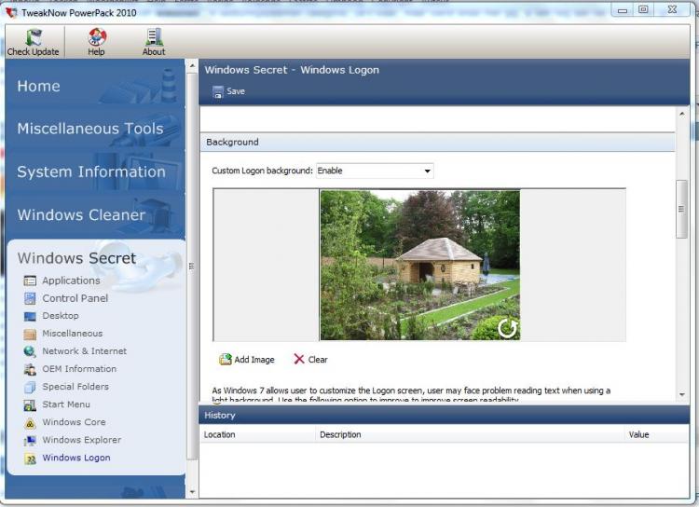Click the red X Clear icon
Viewport: 699px width, 507px height.
[x=298, y=360]
